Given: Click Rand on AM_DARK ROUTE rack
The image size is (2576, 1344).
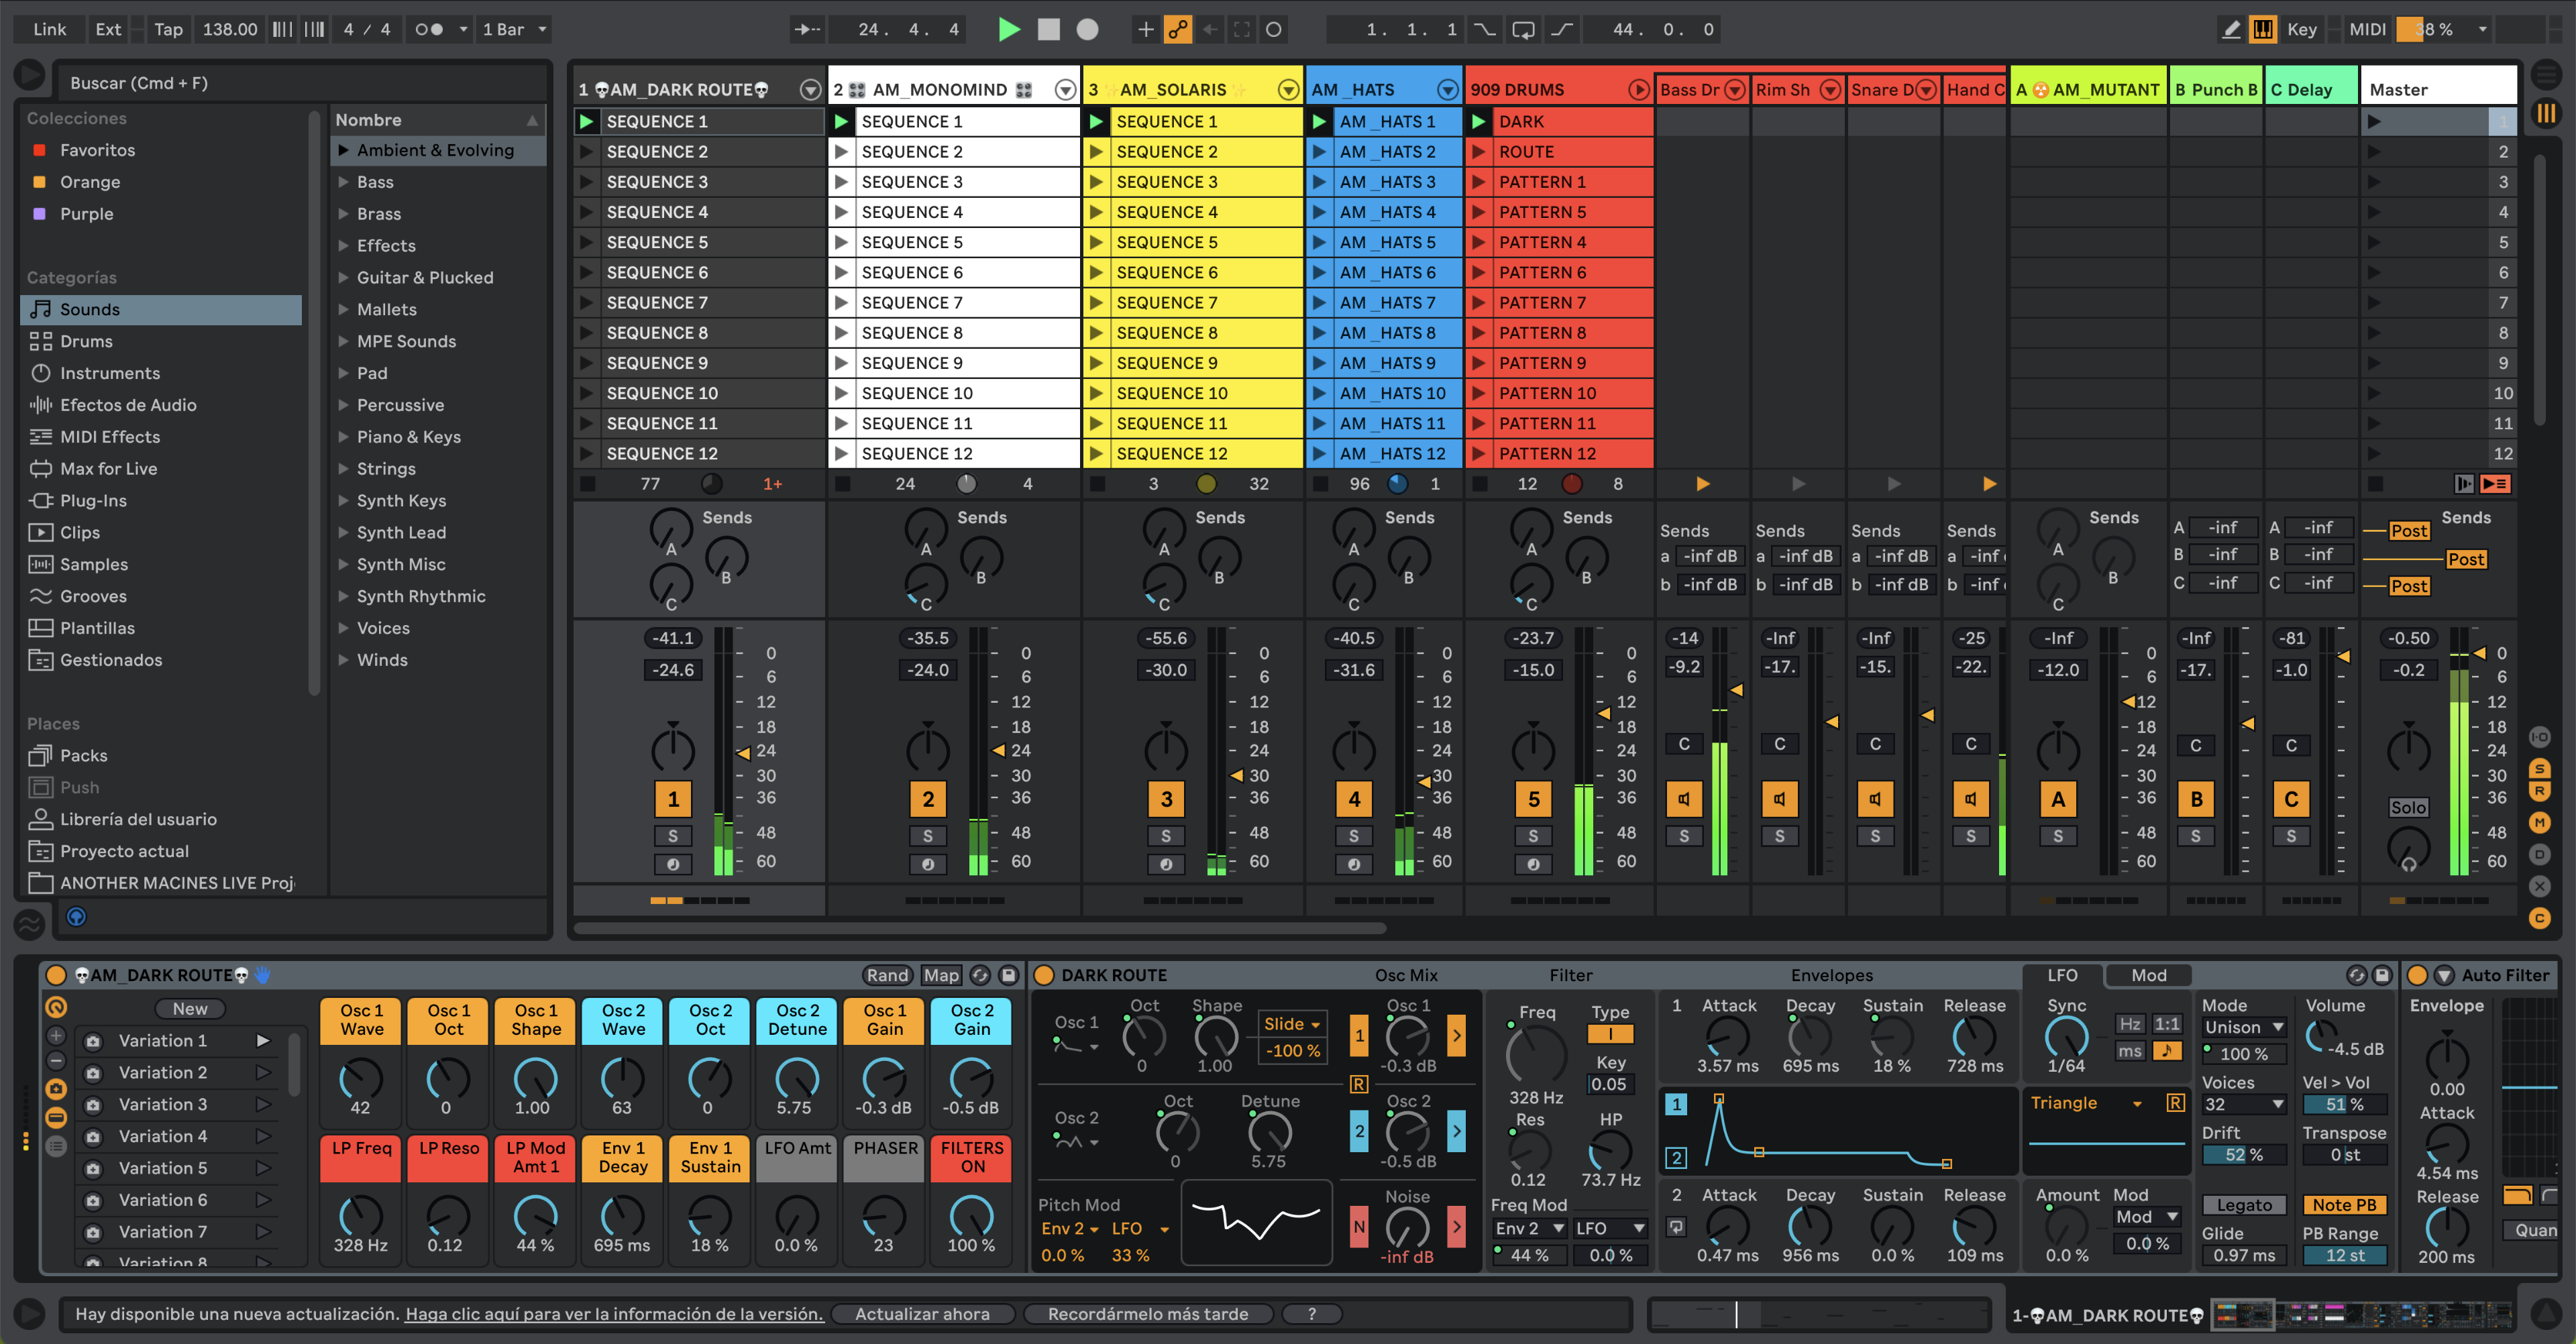Looking at the screenshot, I should (886, 975).
